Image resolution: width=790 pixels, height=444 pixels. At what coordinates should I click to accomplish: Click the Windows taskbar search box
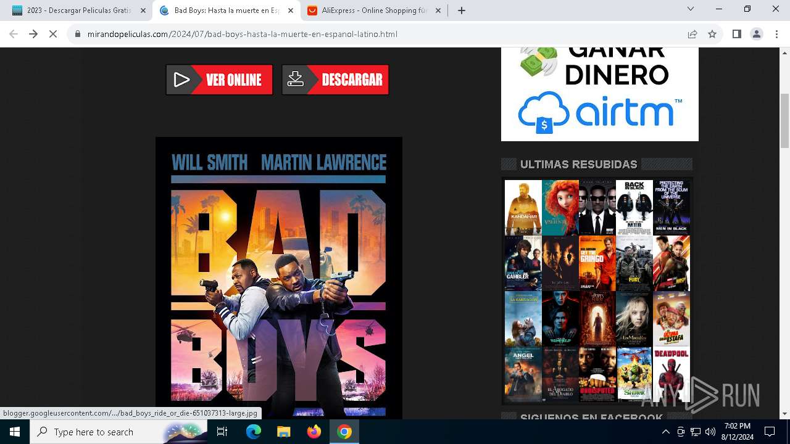click(x=118, y=432)
